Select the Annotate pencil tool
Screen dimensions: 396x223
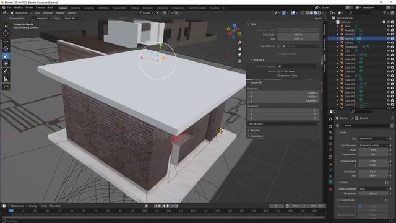6,72
